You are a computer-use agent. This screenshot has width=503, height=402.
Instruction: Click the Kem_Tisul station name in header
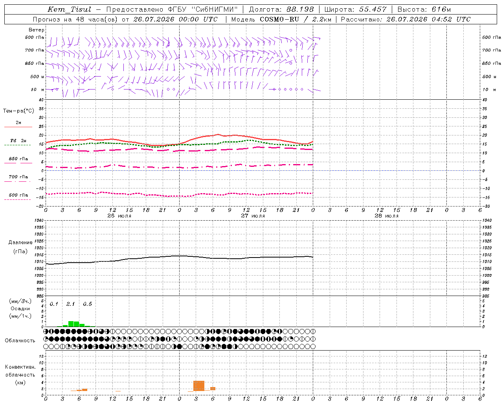(x=69, y=9)
